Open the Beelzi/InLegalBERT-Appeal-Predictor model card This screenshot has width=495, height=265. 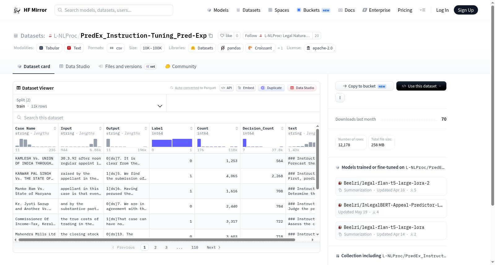[x=391, y=208]
